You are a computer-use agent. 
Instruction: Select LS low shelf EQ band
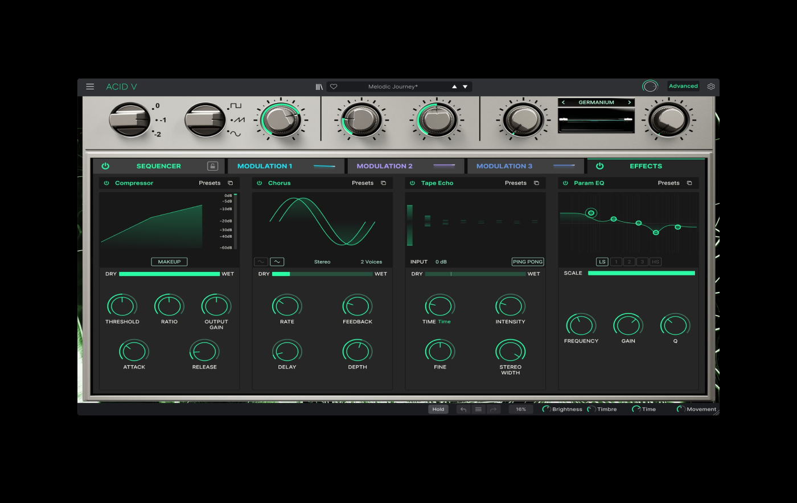coord(602,262)
